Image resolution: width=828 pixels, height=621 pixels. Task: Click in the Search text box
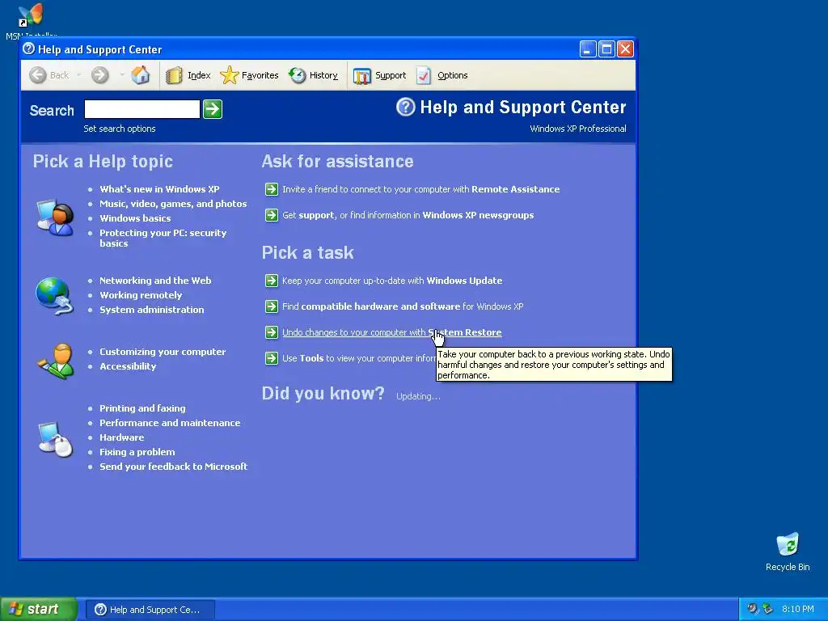coord(142,109)
